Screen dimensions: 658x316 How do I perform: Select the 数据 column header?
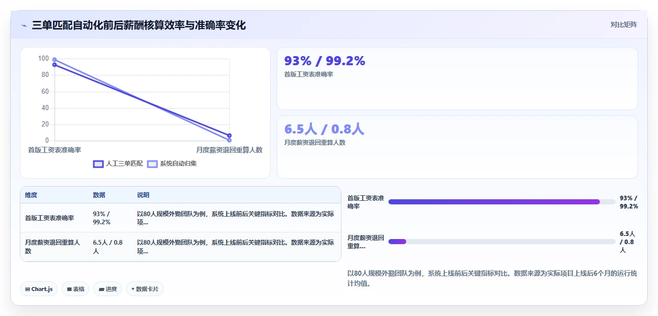(99, 195)
